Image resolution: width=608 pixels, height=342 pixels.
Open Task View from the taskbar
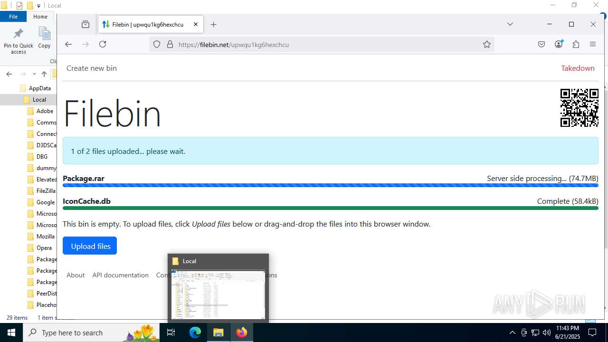171,332
